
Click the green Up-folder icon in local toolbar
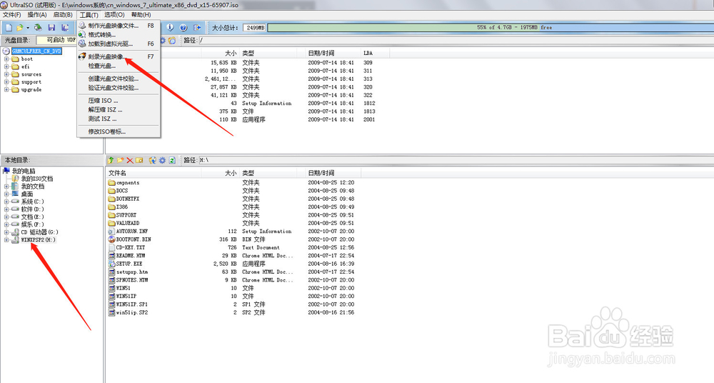pos(111,161)
